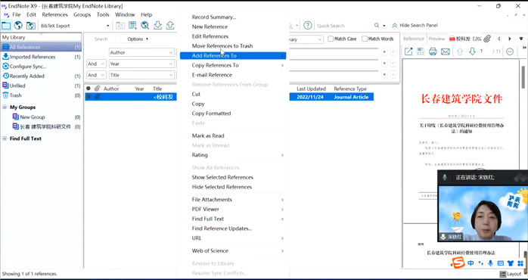Screen dimensions: 528x280
Task: Click the Online Search magnifier-globe icon
Action: tap(145, 26)
